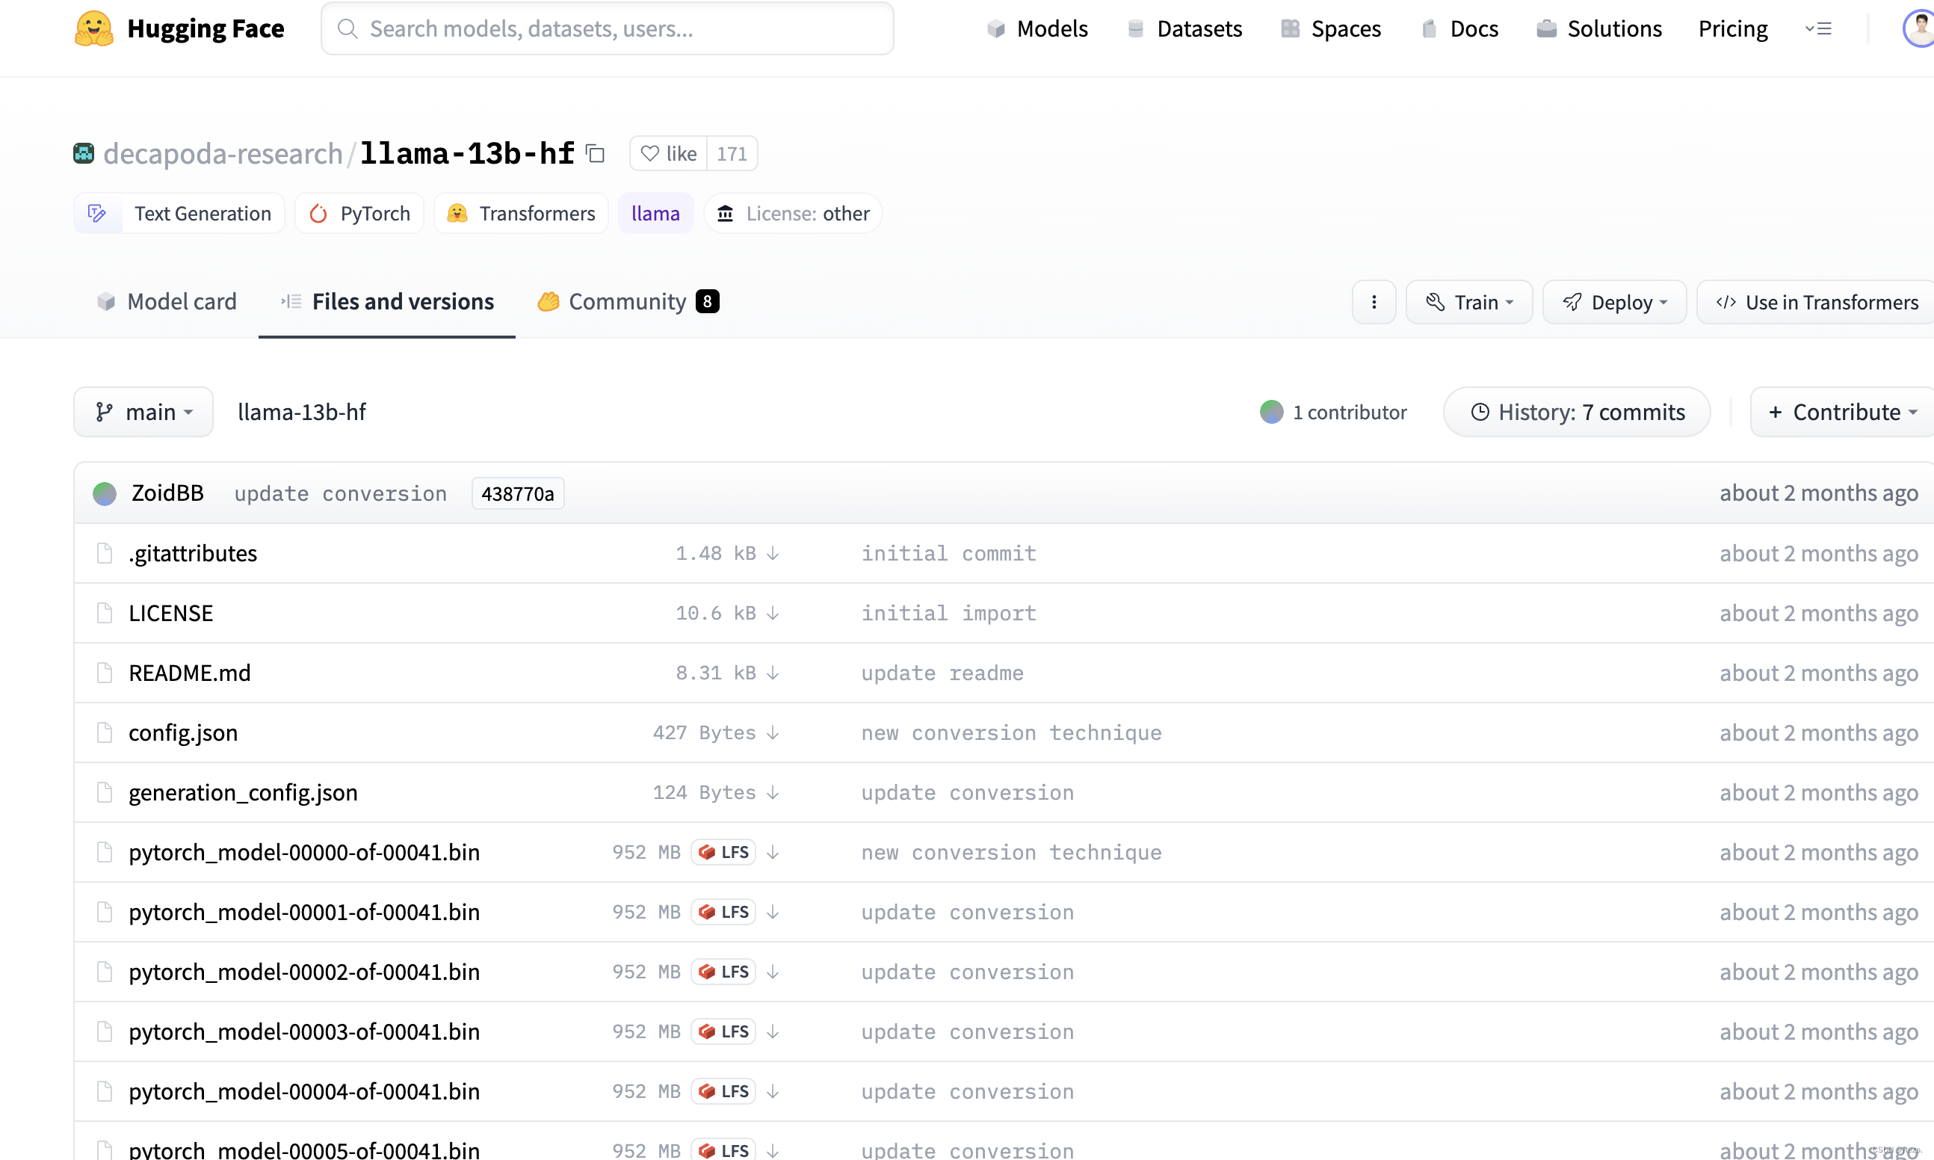Open Use in Transformers button
1934x1160 pixels.
coord(1816,302)
